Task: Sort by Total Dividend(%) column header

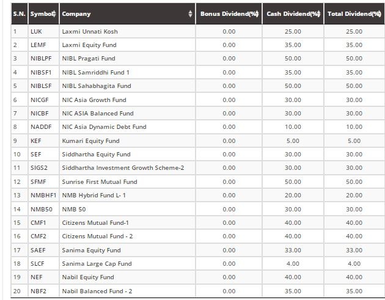Action: point(354,14)
